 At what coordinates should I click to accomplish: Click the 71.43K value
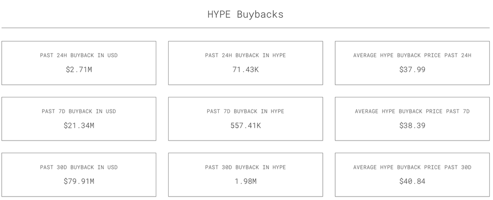click(246, 70)
